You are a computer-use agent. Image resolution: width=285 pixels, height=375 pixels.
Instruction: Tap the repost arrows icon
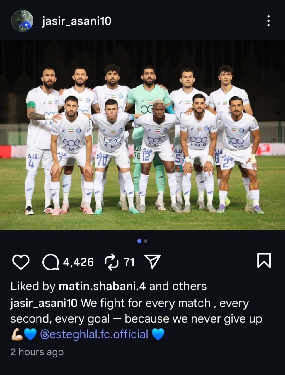tap(112, 262)
